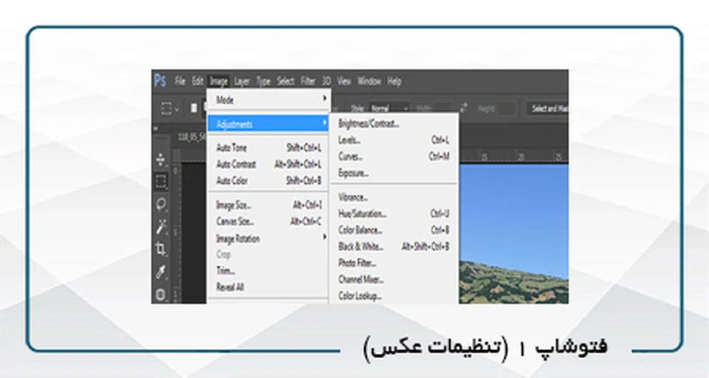709x378 pixels.
Task: Open the Filter menu
Action: point(308,81)
